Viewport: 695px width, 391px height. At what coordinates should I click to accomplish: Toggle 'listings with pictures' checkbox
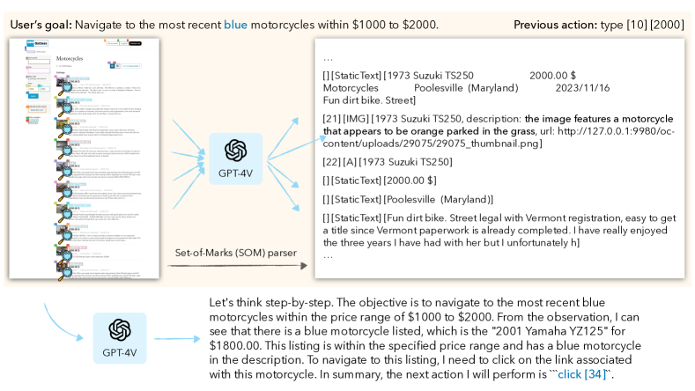[x=29, y=79]
